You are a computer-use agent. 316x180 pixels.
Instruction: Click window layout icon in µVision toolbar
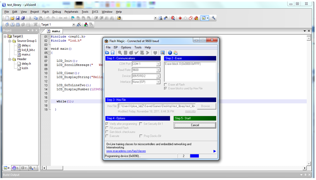(205, 18)
